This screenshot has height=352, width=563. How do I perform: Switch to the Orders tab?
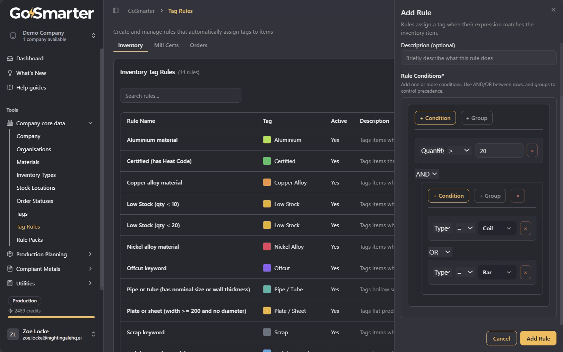[x=199, y=45]
